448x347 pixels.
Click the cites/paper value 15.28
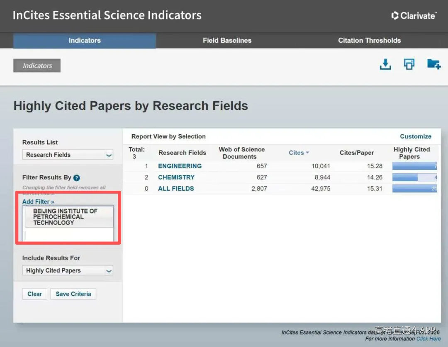coord(375,166)
